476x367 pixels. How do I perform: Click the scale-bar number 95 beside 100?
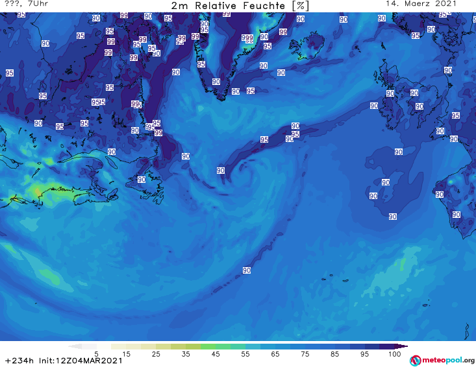[x=364, y=354]
